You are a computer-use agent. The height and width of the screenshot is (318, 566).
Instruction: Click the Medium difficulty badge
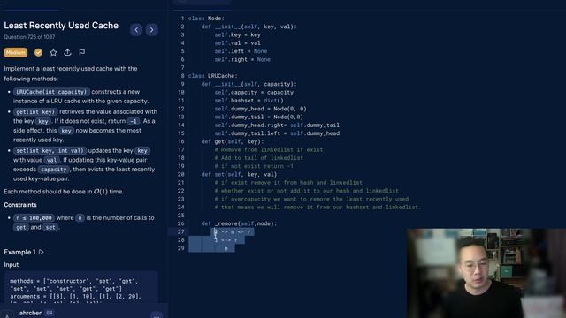16,53
